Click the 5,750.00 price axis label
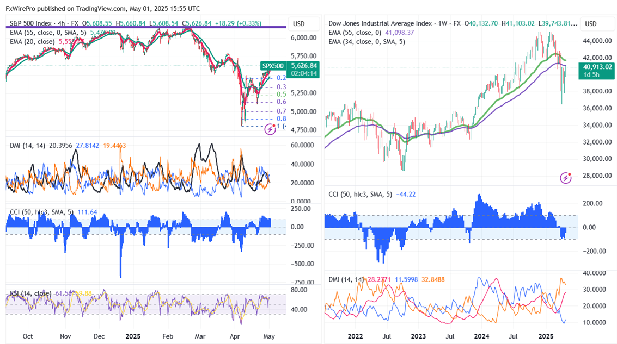617x344 pixels. pos(304,56)
